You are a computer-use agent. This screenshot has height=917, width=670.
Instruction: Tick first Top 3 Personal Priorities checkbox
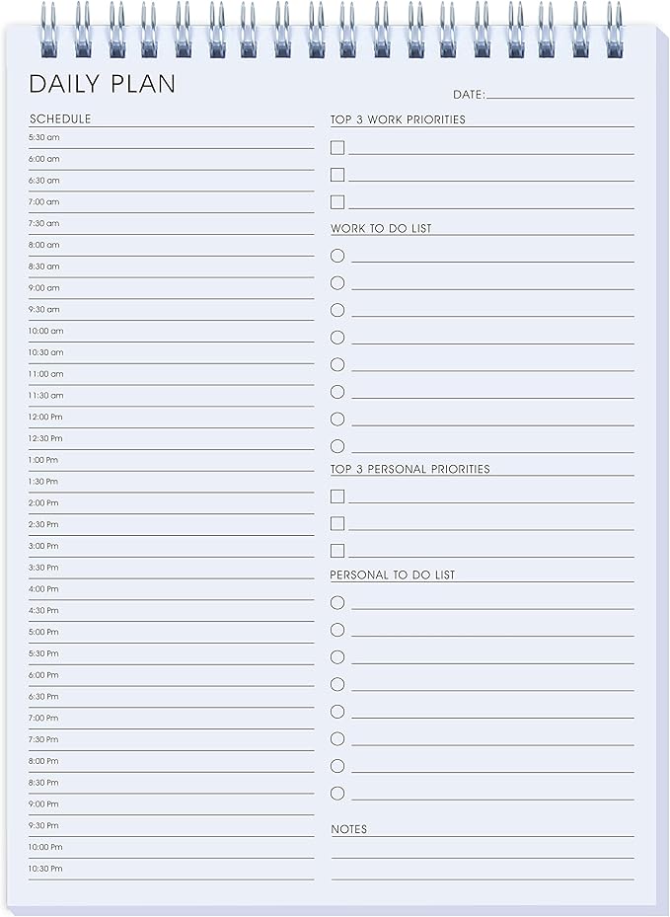click(x=337, y=497)
